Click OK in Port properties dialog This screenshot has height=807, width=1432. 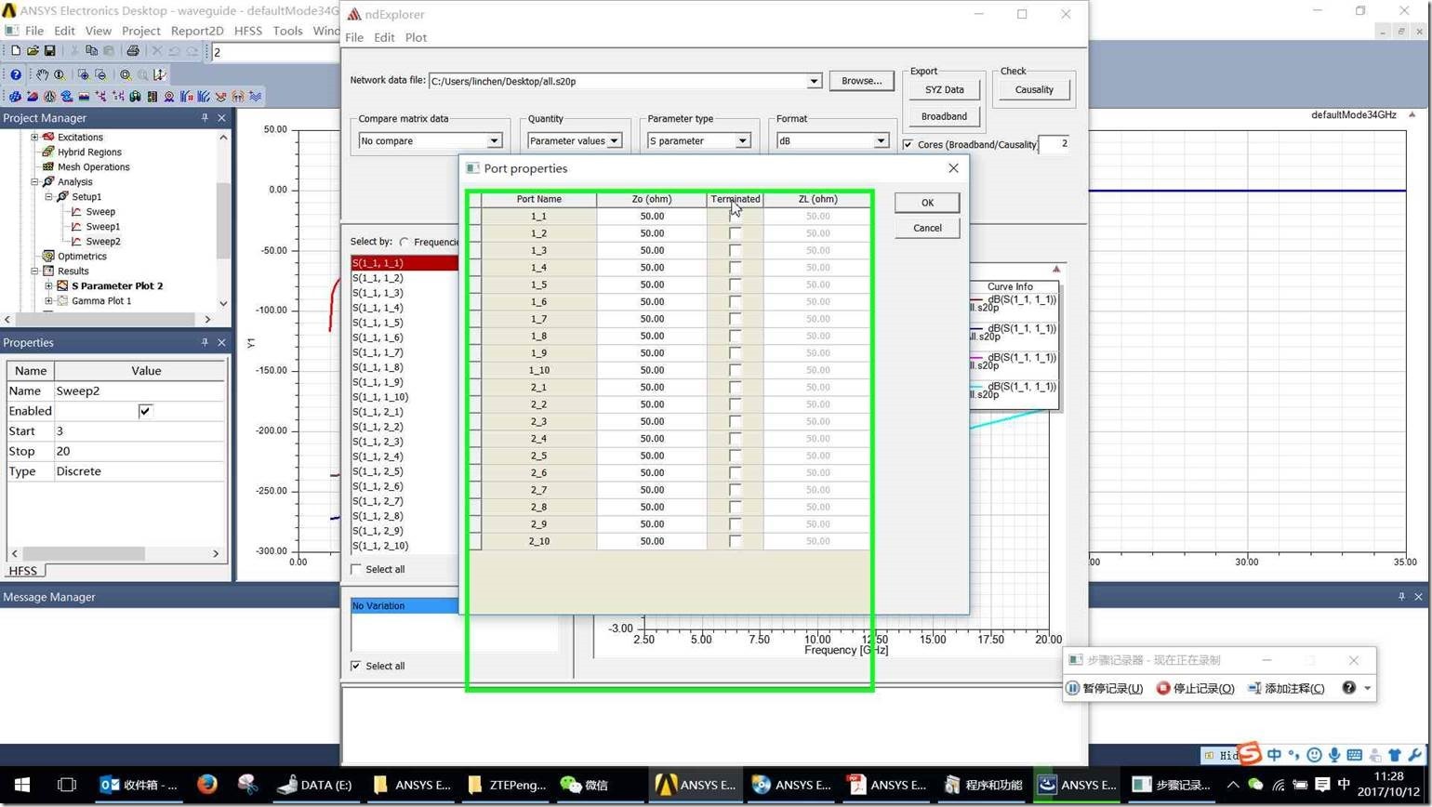coord(927,203)
